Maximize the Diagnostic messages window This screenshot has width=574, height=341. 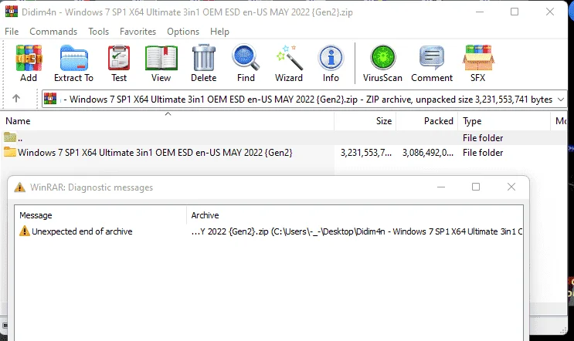(x=476, y=187)
